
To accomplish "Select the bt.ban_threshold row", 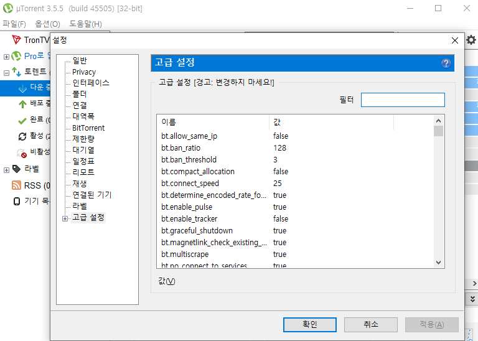I will coord(295,160).
